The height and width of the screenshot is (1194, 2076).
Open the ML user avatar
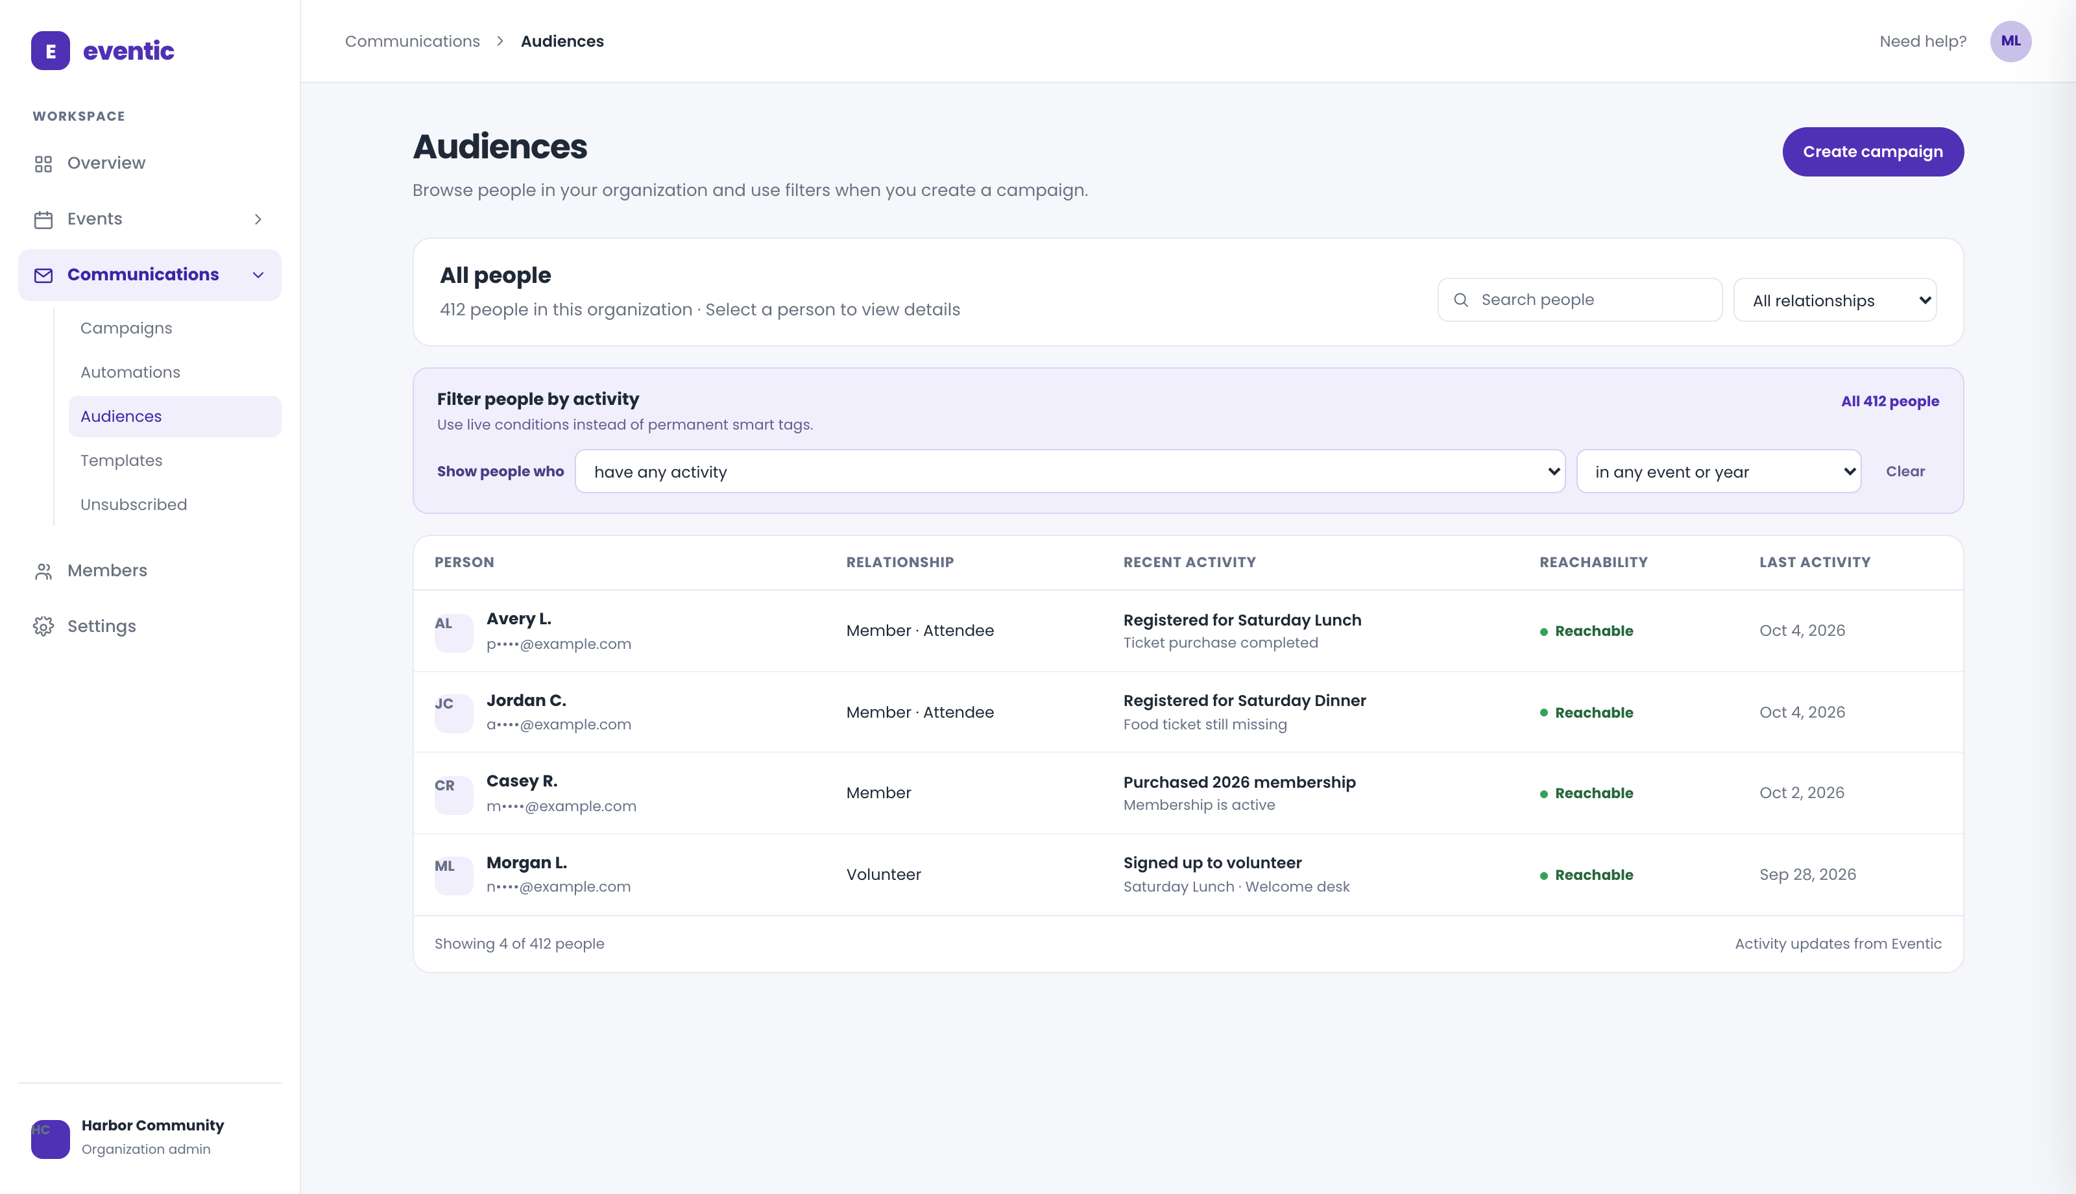(2010, 41)
